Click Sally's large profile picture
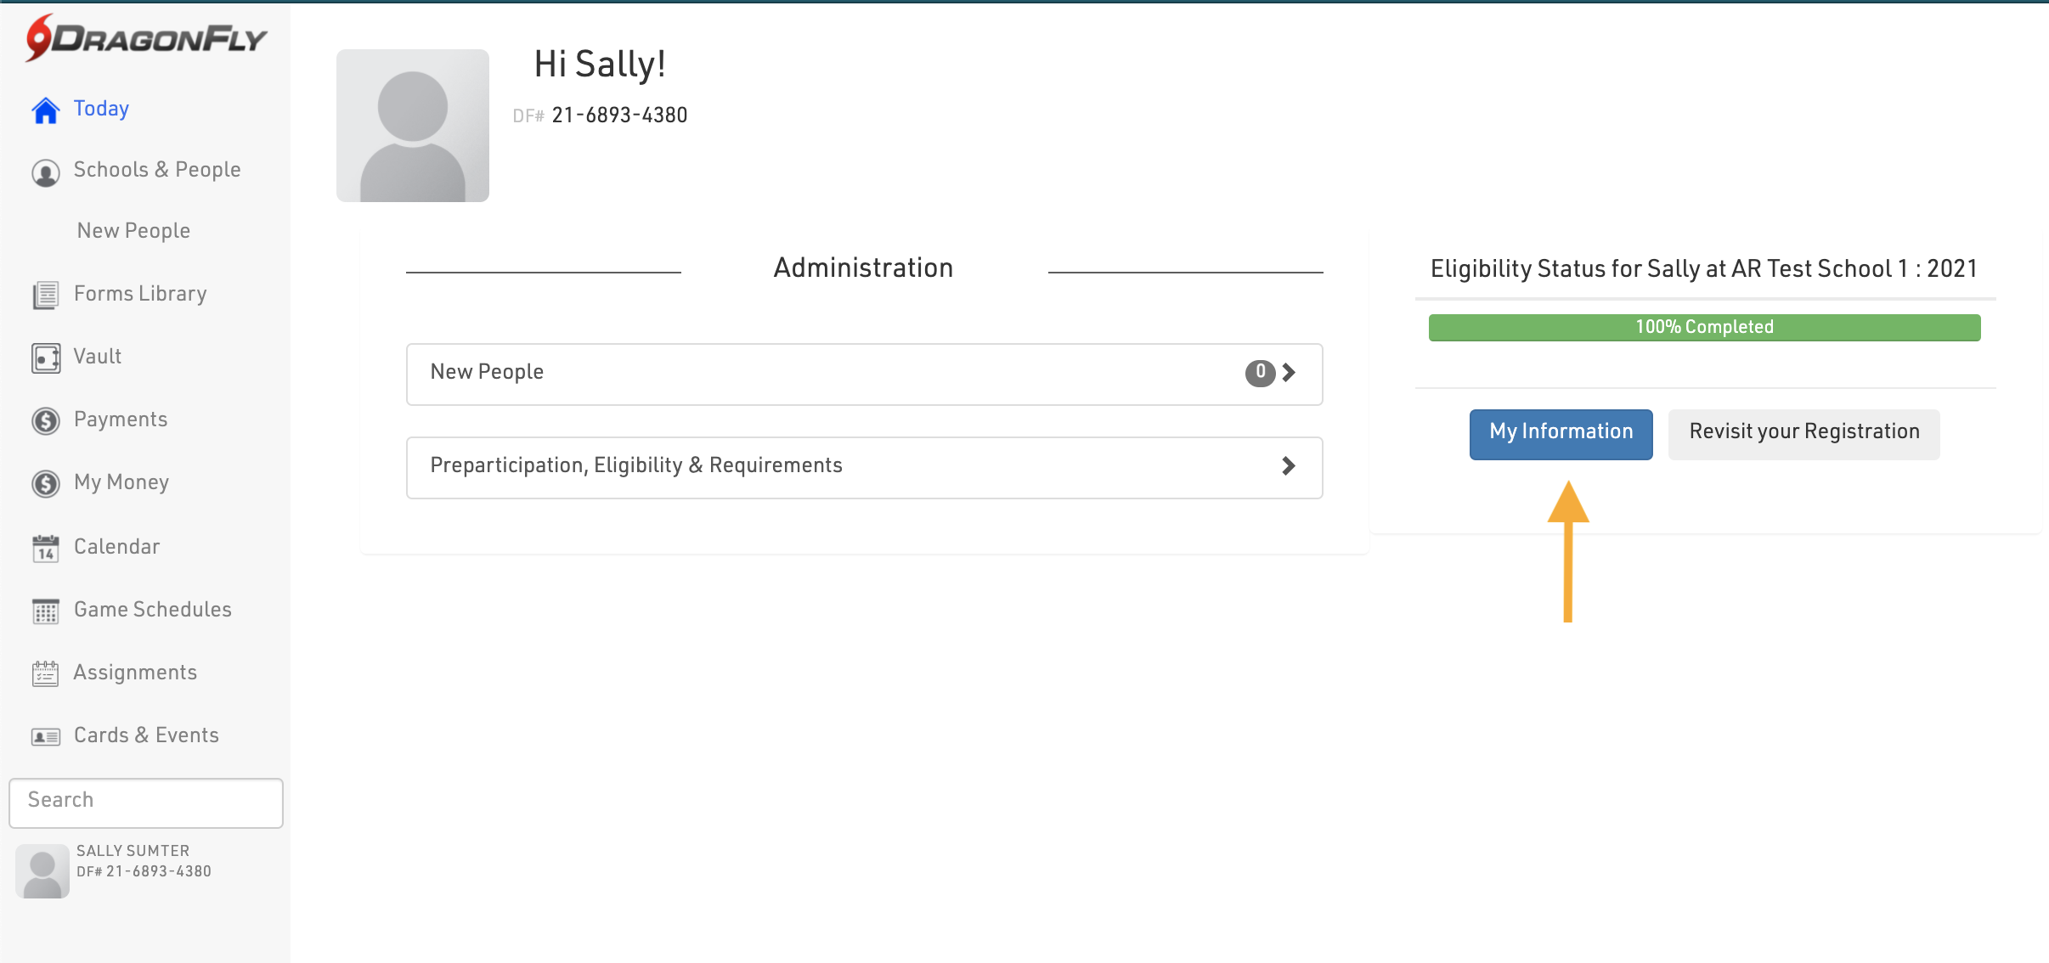This screenshot has width=2049, height=963. coord(413,126)
